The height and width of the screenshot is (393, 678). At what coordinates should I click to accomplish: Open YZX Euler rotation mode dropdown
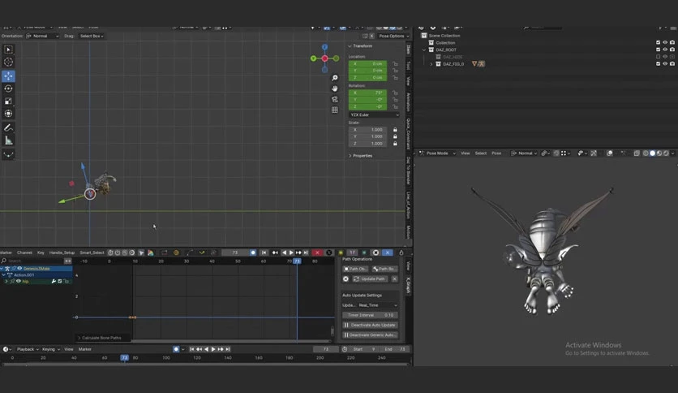click(375, 114)
